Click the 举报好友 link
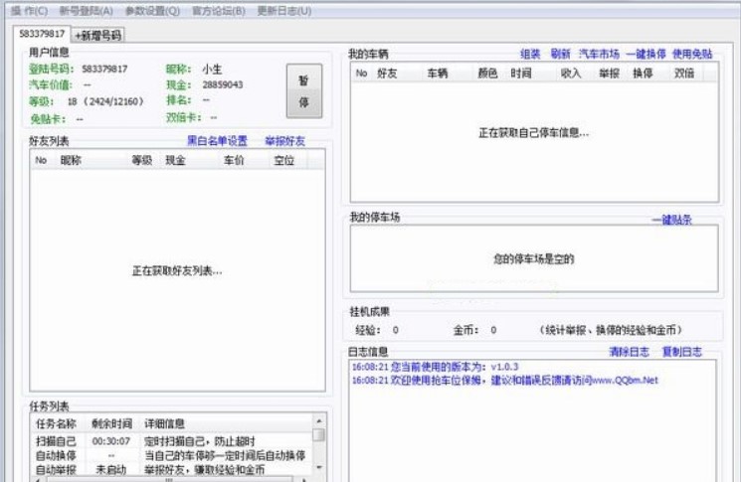This screenshot has width=741, height=482. click(x=285, y=141)
